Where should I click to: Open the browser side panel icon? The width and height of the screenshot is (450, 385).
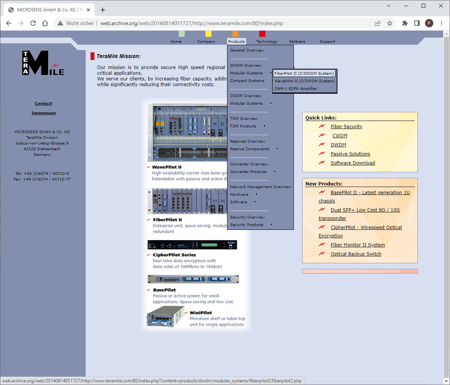[x=417, y=23]
